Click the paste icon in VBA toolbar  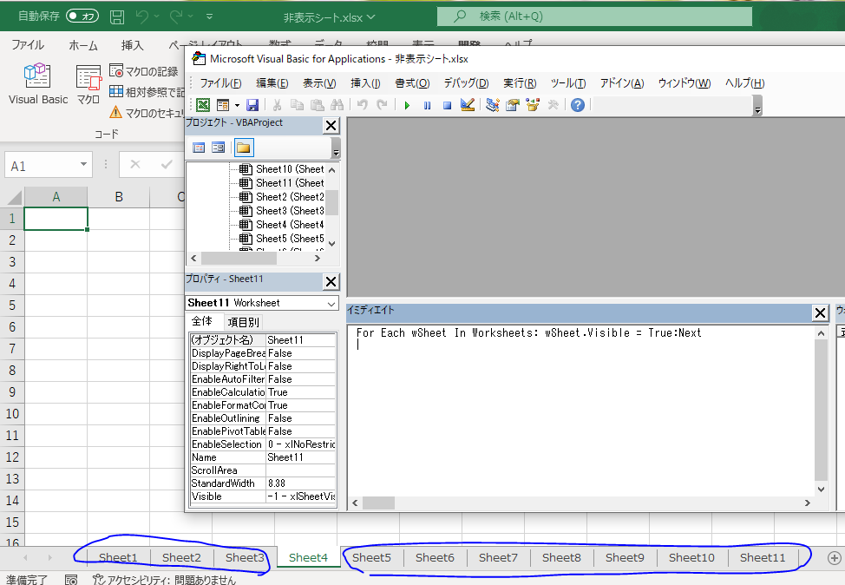(318, 105)
